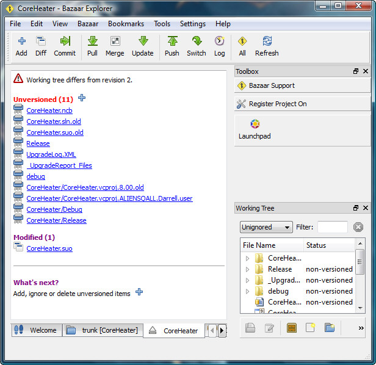
Task: Open the Bazaar menu
Action: tap(88, 24)
